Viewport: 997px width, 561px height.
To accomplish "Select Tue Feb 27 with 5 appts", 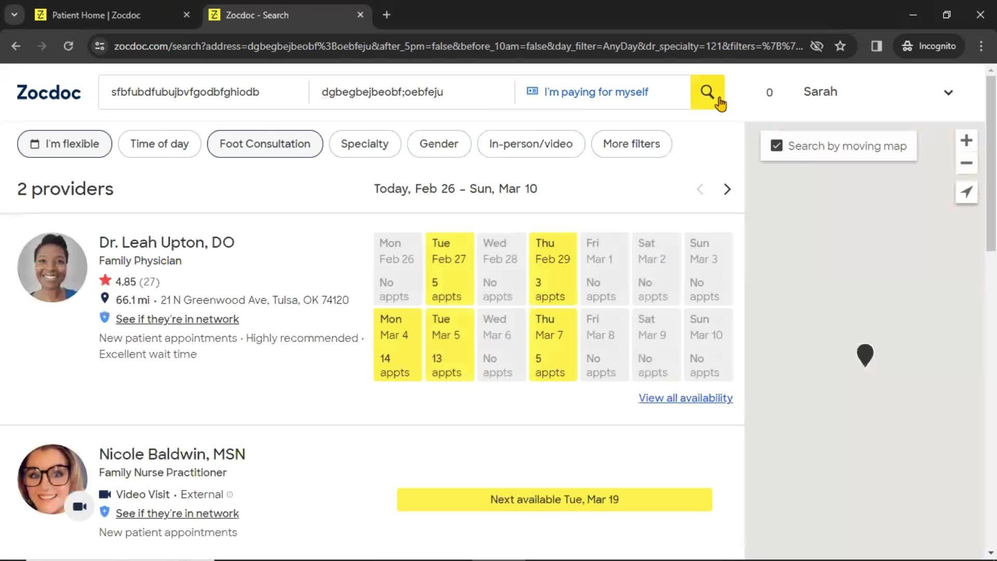I will click(x=450, y=269).
